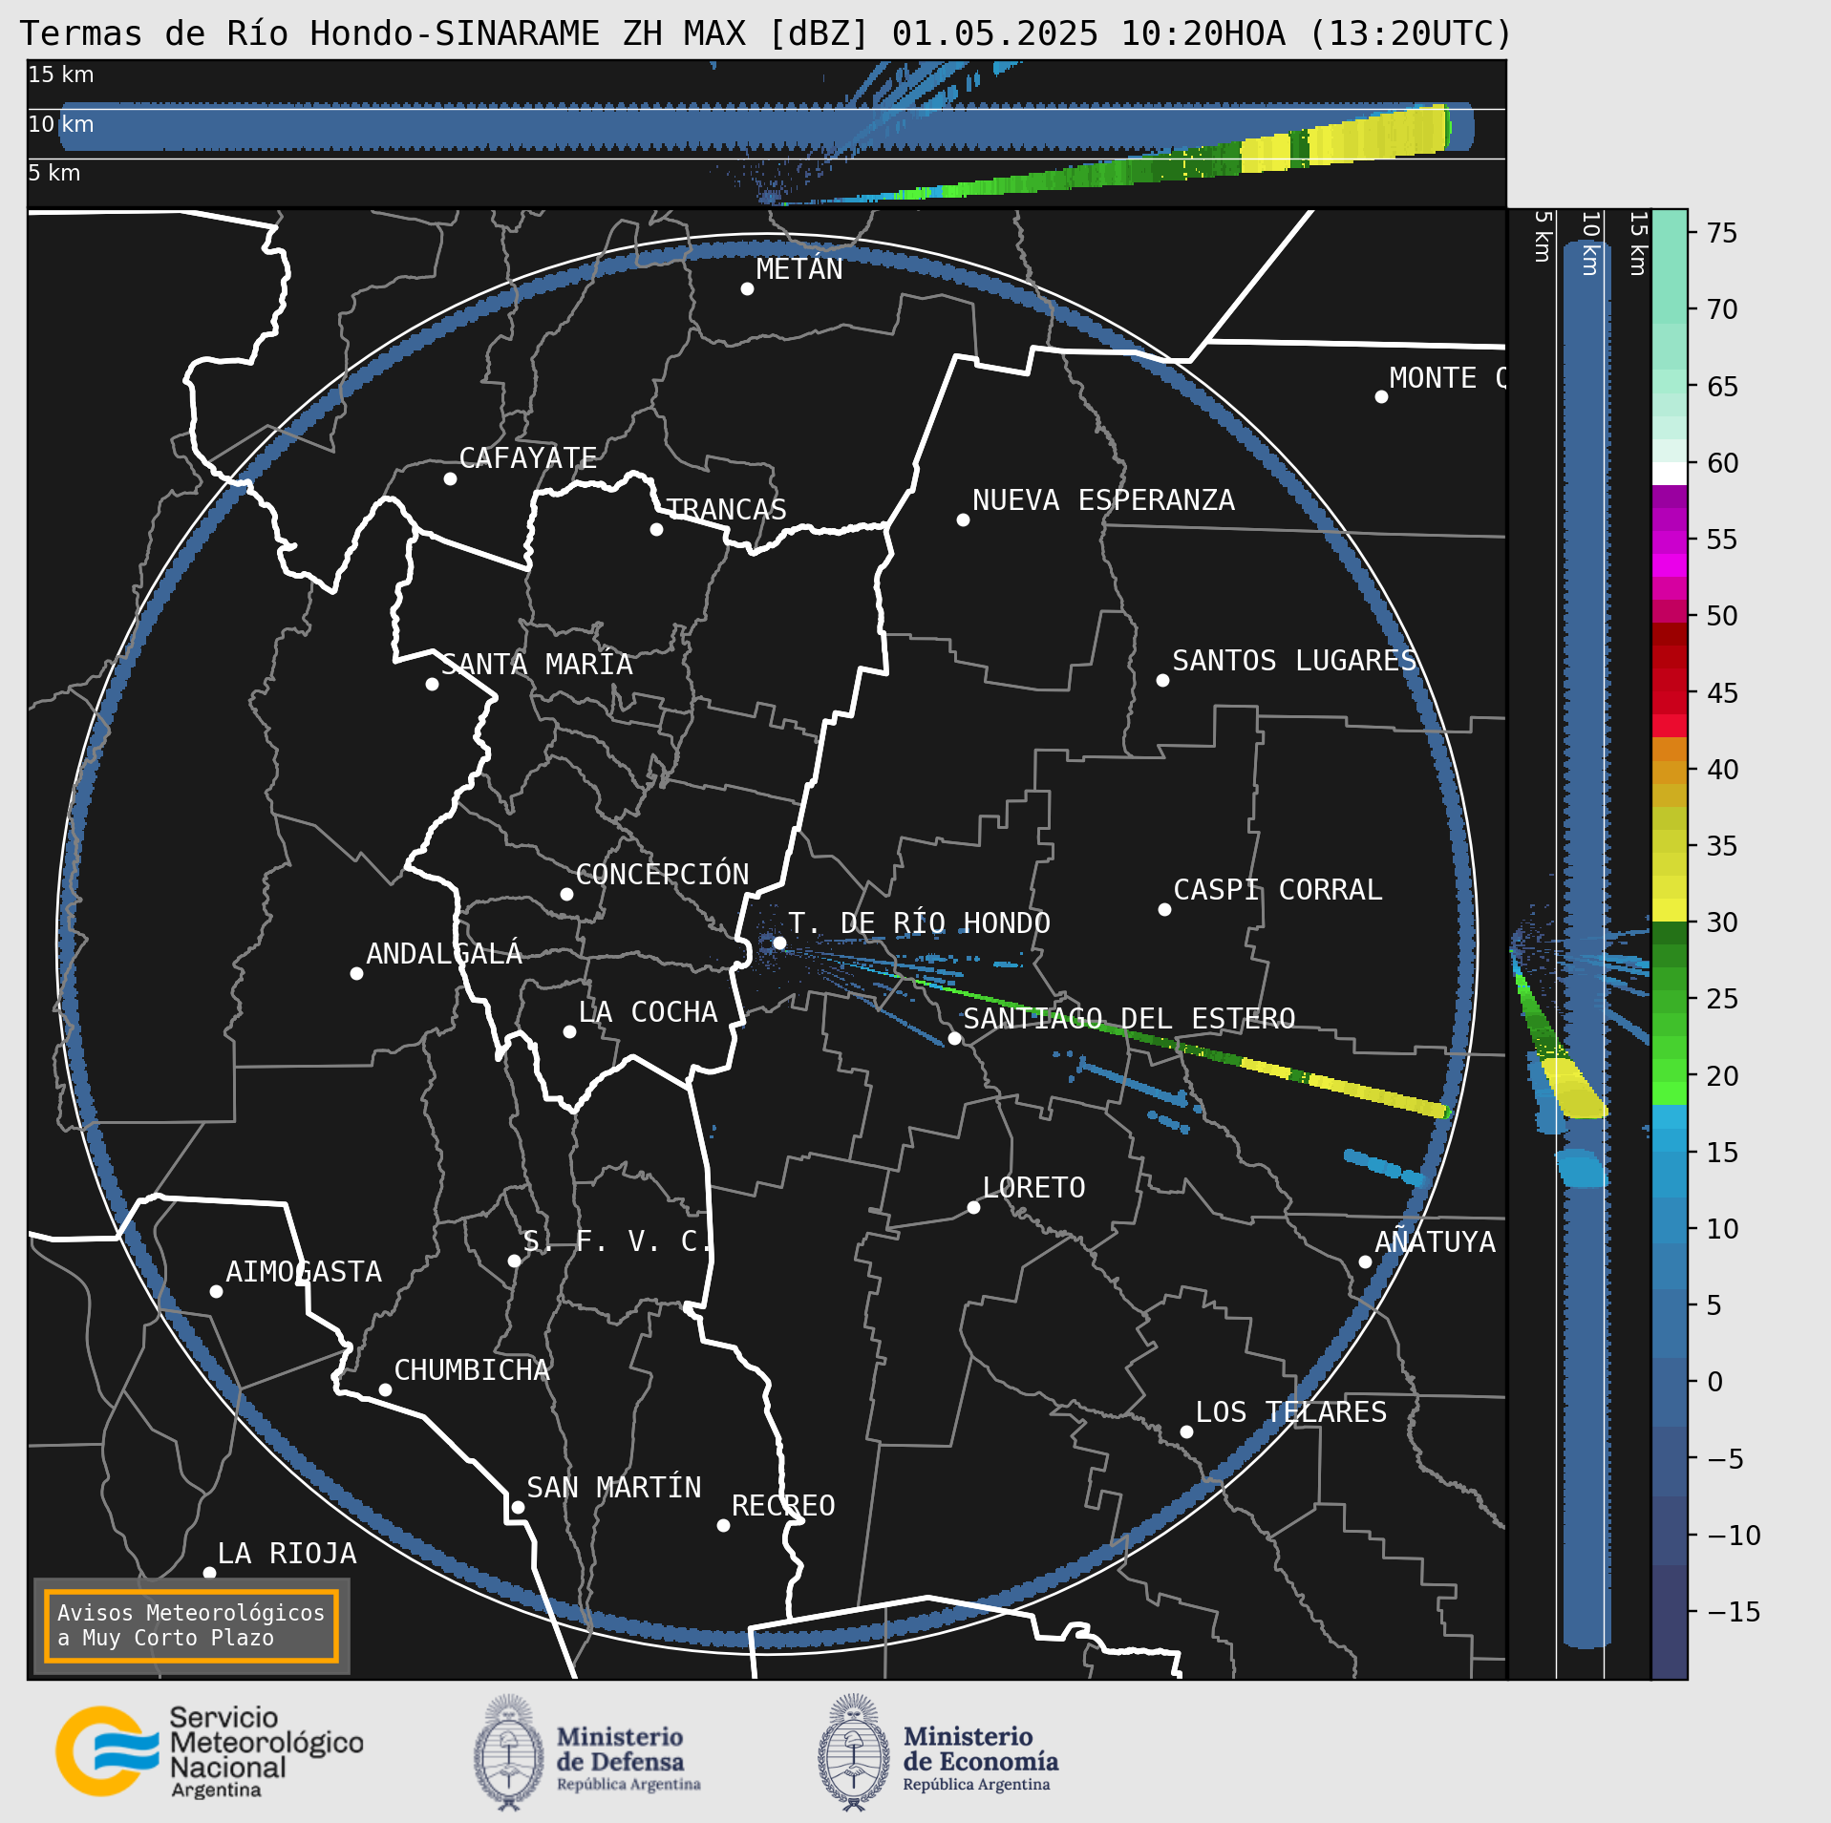Click the 15 km label in top cross-section
The image size is (1831, 1823).
click(61, 74)
